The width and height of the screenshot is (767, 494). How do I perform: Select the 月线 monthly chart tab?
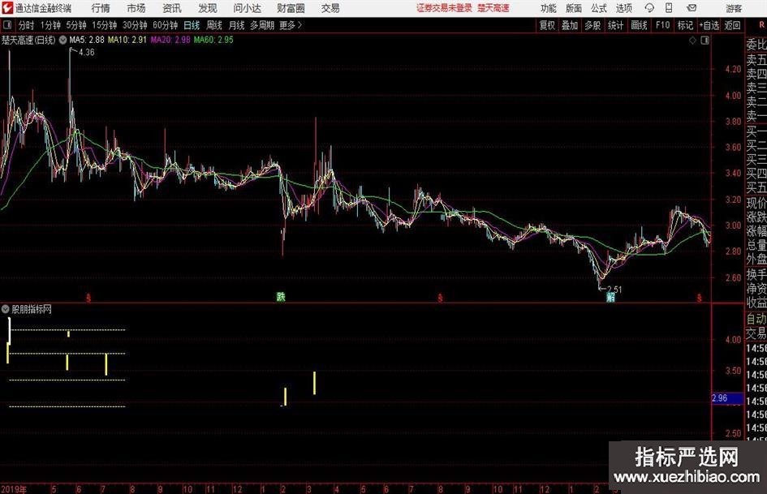pyautogui.click(x=237, y=25)
